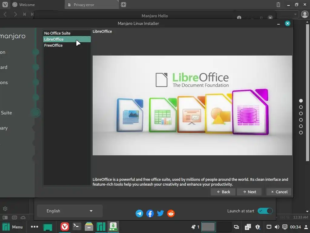Open Vivaldi sync cloud icon
This screenshot has width=310, height=233.
(x=23, y=218)
